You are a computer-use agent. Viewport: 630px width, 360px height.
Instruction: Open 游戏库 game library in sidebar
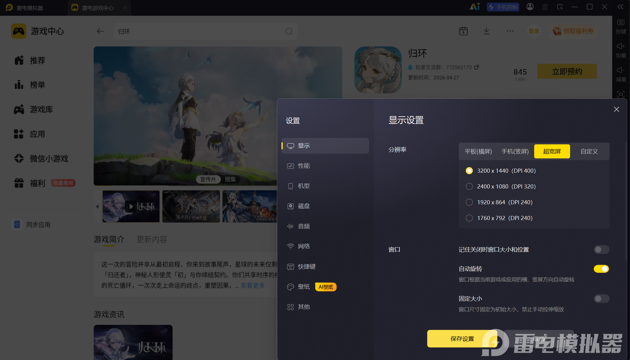(33, 110)
